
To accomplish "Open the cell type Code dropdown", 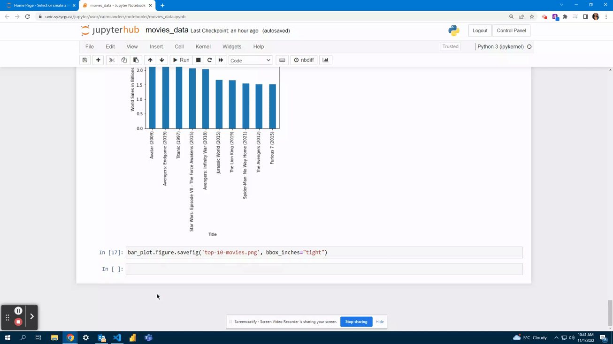I will [x=250, y=60].
